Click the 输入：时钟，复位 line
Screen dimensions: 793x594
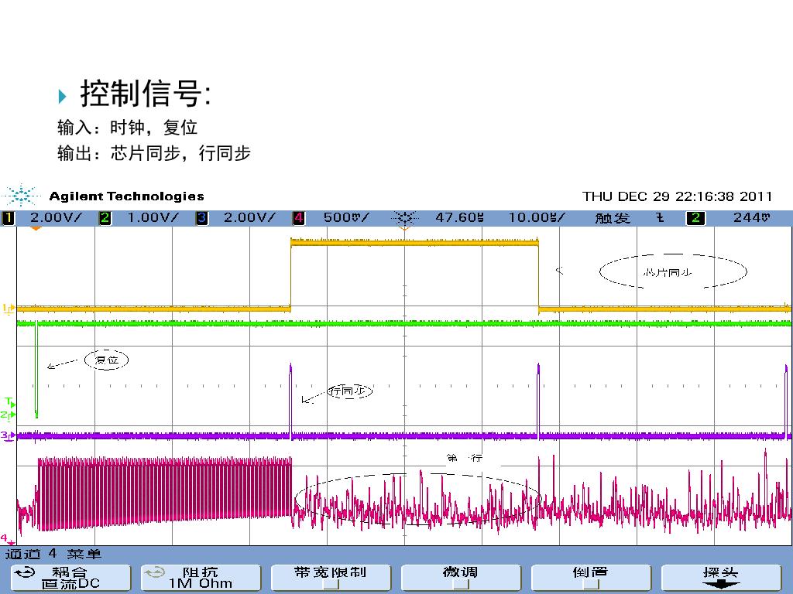pyautogui.click(x=127, y=128)
